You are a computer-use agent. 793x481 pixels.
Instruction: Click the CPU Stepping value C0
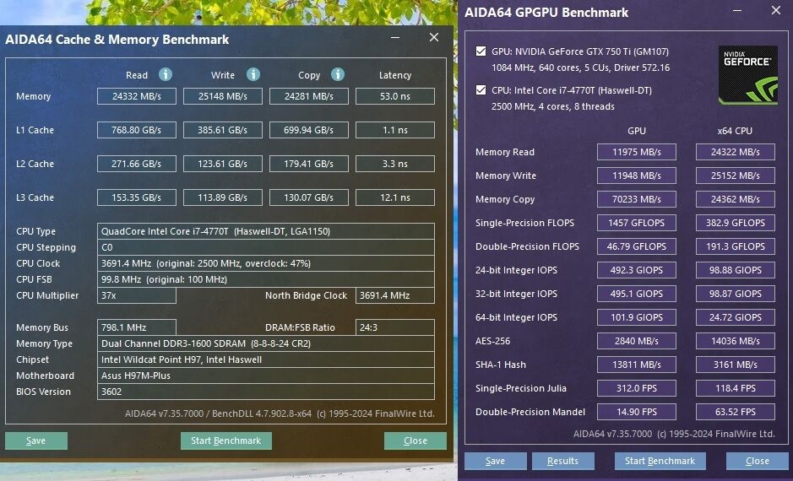coord(265,247)
